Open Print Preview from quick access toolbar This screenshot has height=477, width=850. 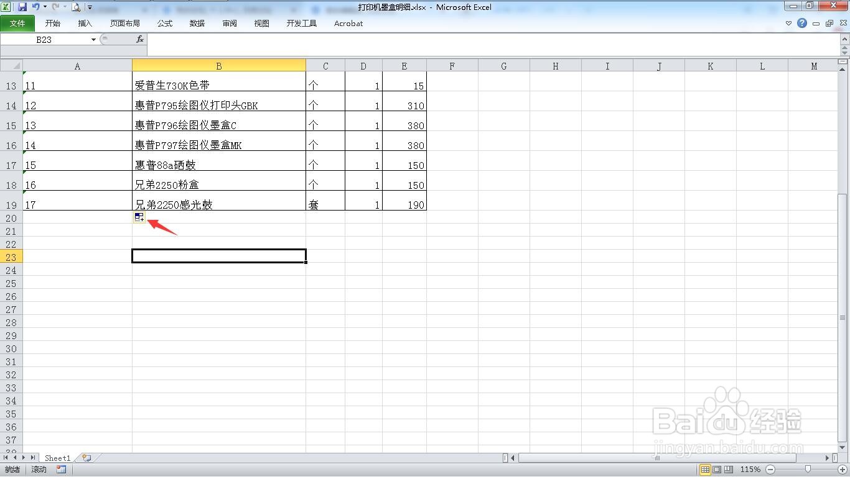click(76, 7)
